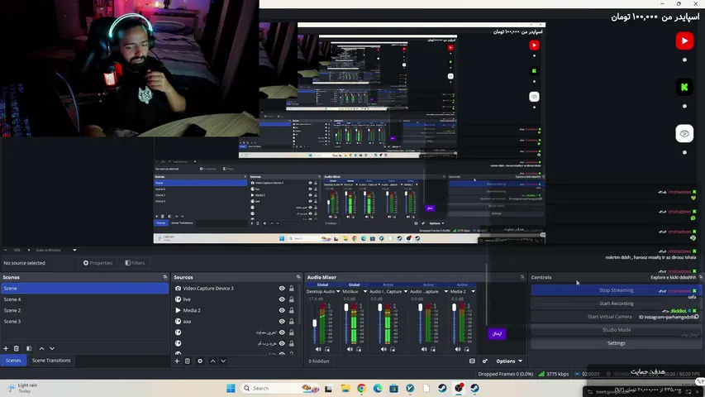Move source down in Sources toolbar

pos(223,361)
